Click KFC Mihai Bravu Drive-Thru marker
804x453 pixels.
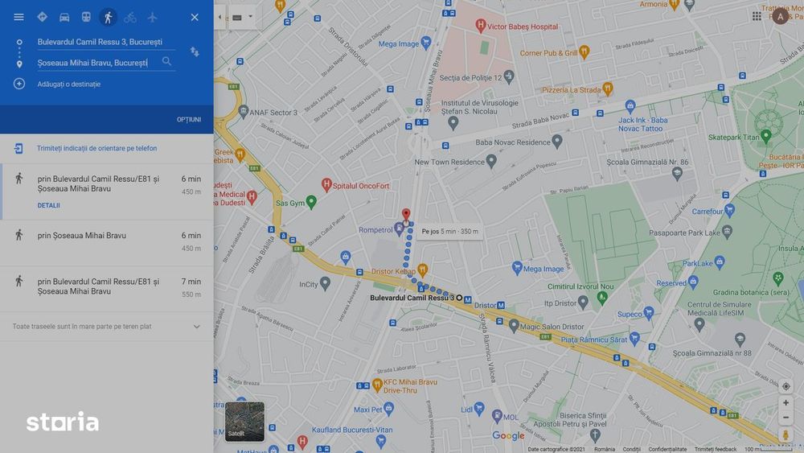(x=378, y=385)
